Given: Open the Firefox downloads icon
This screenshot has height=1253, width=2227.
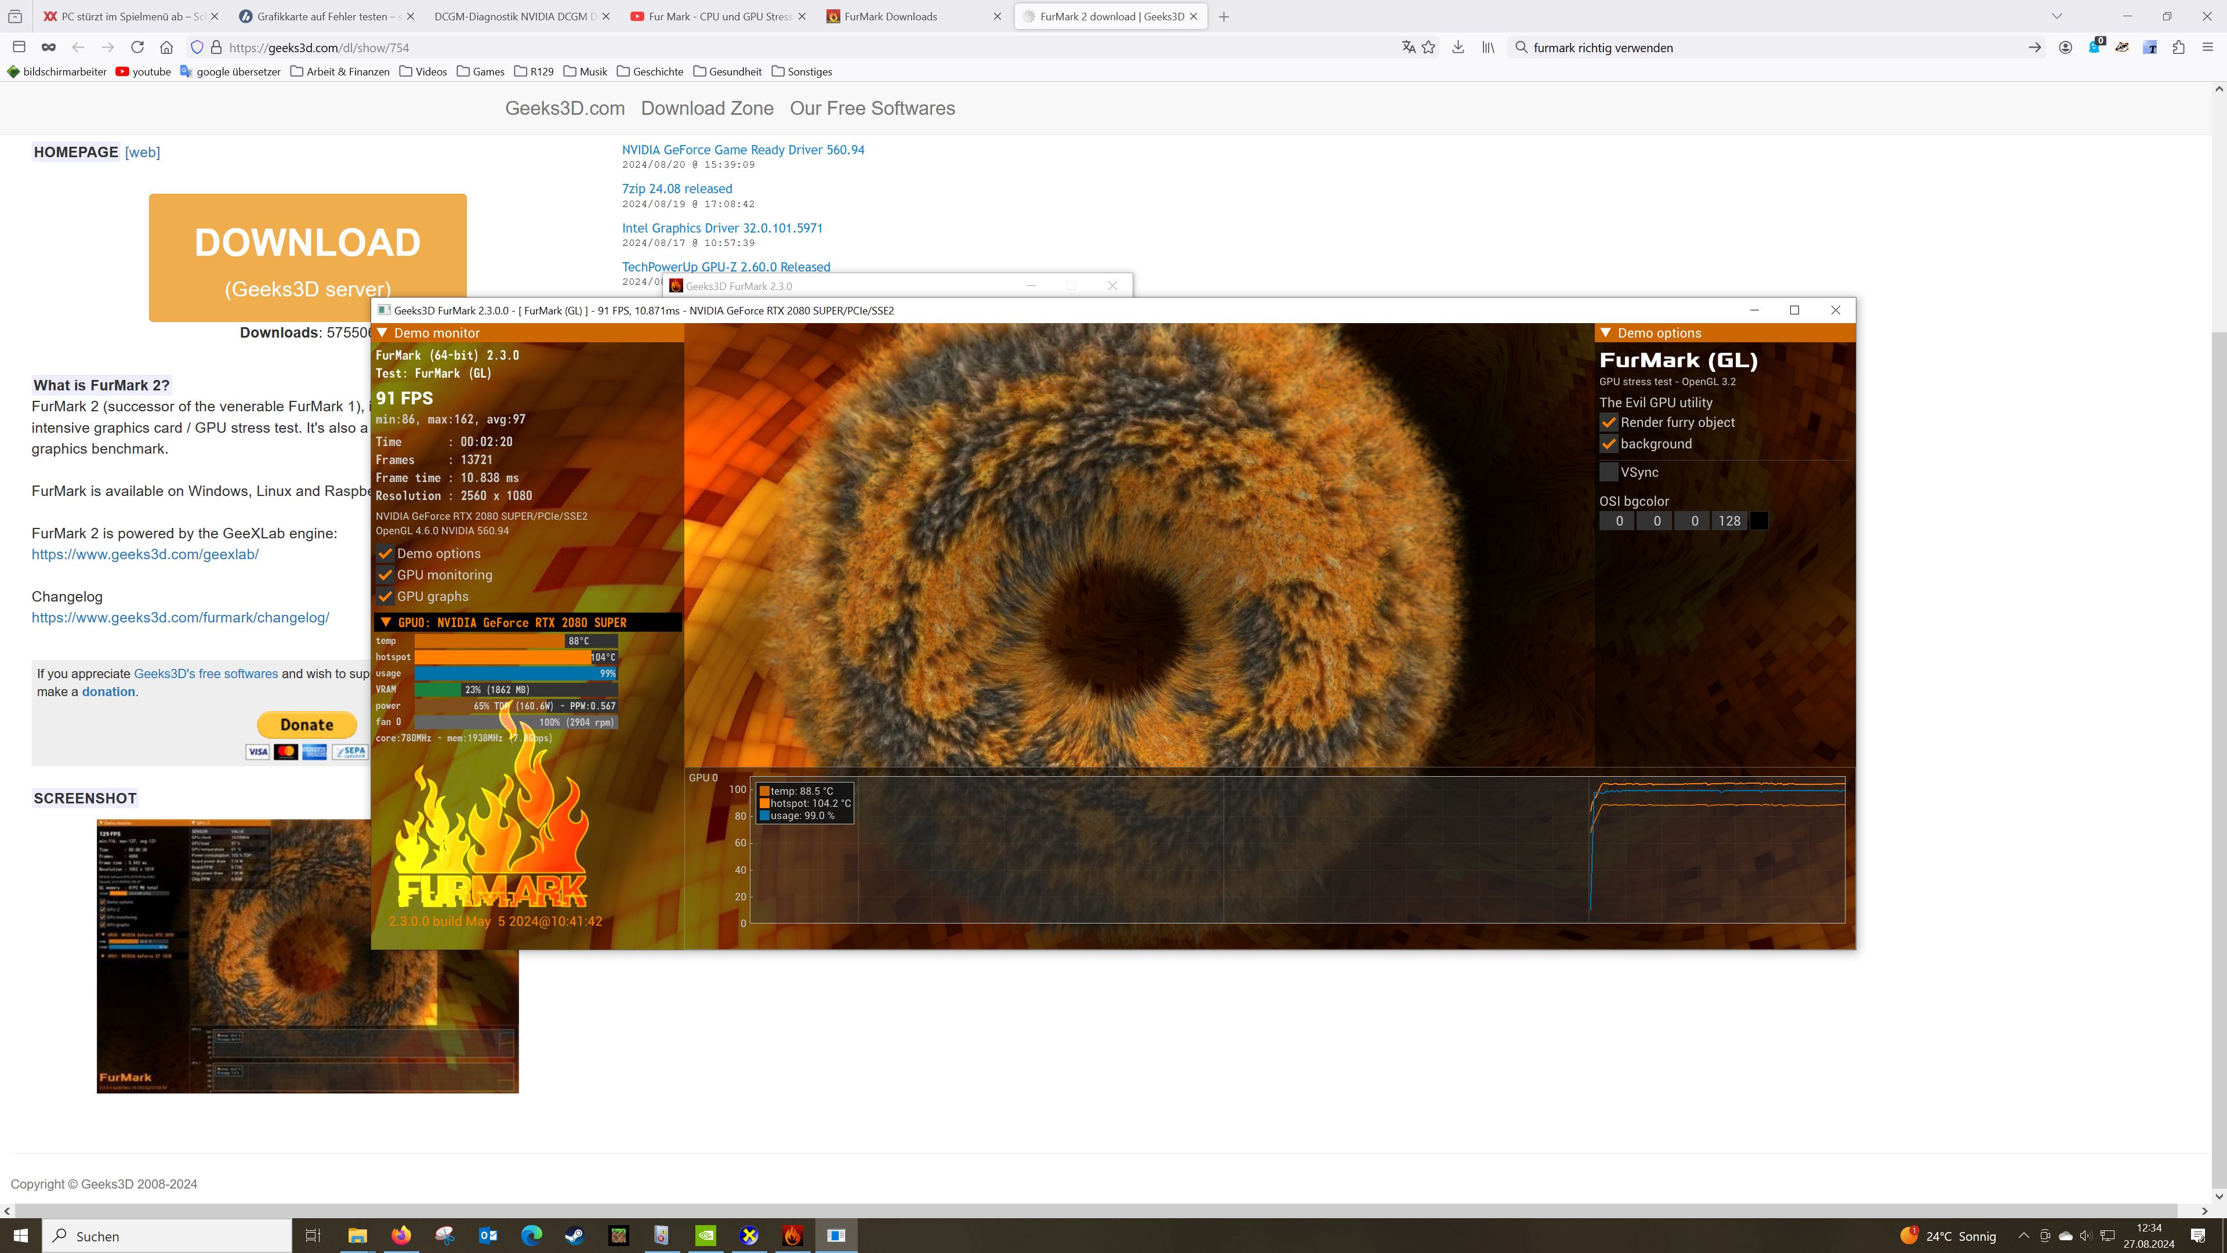Looking at the screenshot, I should [1457, 48].
